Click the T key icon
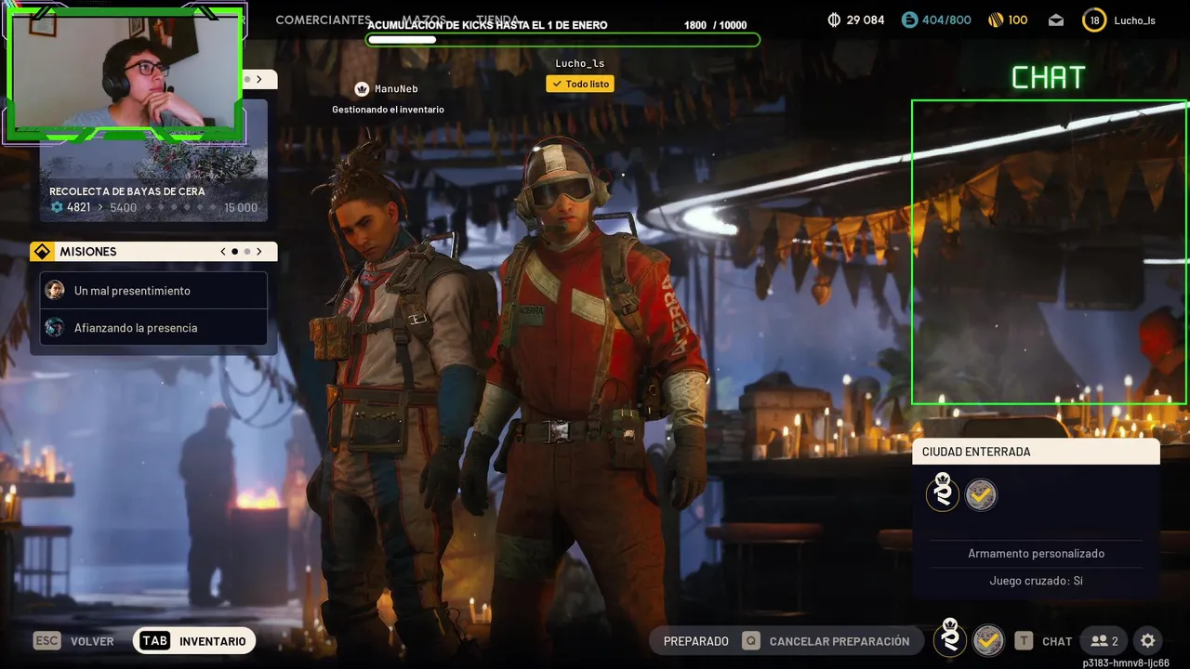Image resolution: width=1190 pixels, height=669 pixels. (x=1024, y=641)
